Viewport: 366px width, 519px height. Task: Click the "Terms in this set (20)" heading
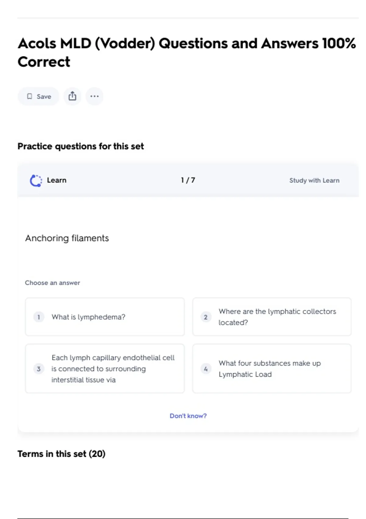(x=61, y=454)
